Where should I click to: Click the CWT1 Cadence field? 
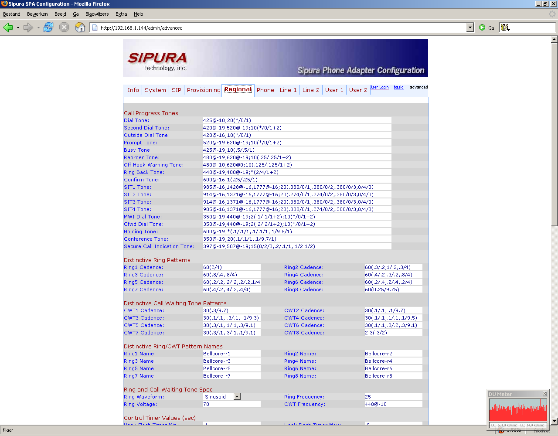[x=231, y=310]
